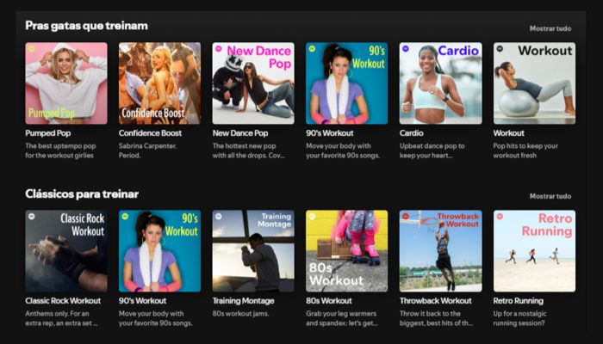Viewport: 603px width, 344px height.
Task: Select description '80s workout jams.'
Action: click(240, 314)
